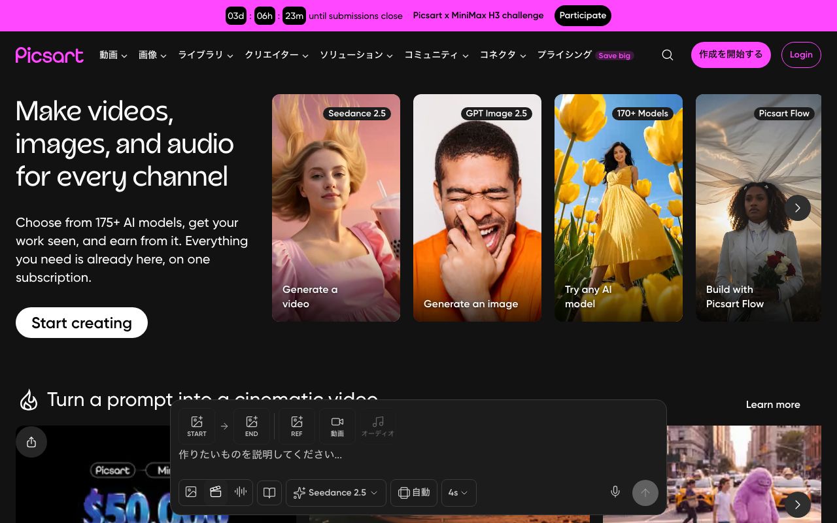
Task: Add an END frame image
Action: point(252,426)
